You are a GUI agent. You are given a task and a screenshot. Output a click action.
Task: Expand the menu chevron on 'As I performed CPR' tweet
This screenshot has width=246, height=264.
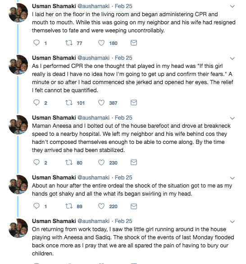pos(232,58)
